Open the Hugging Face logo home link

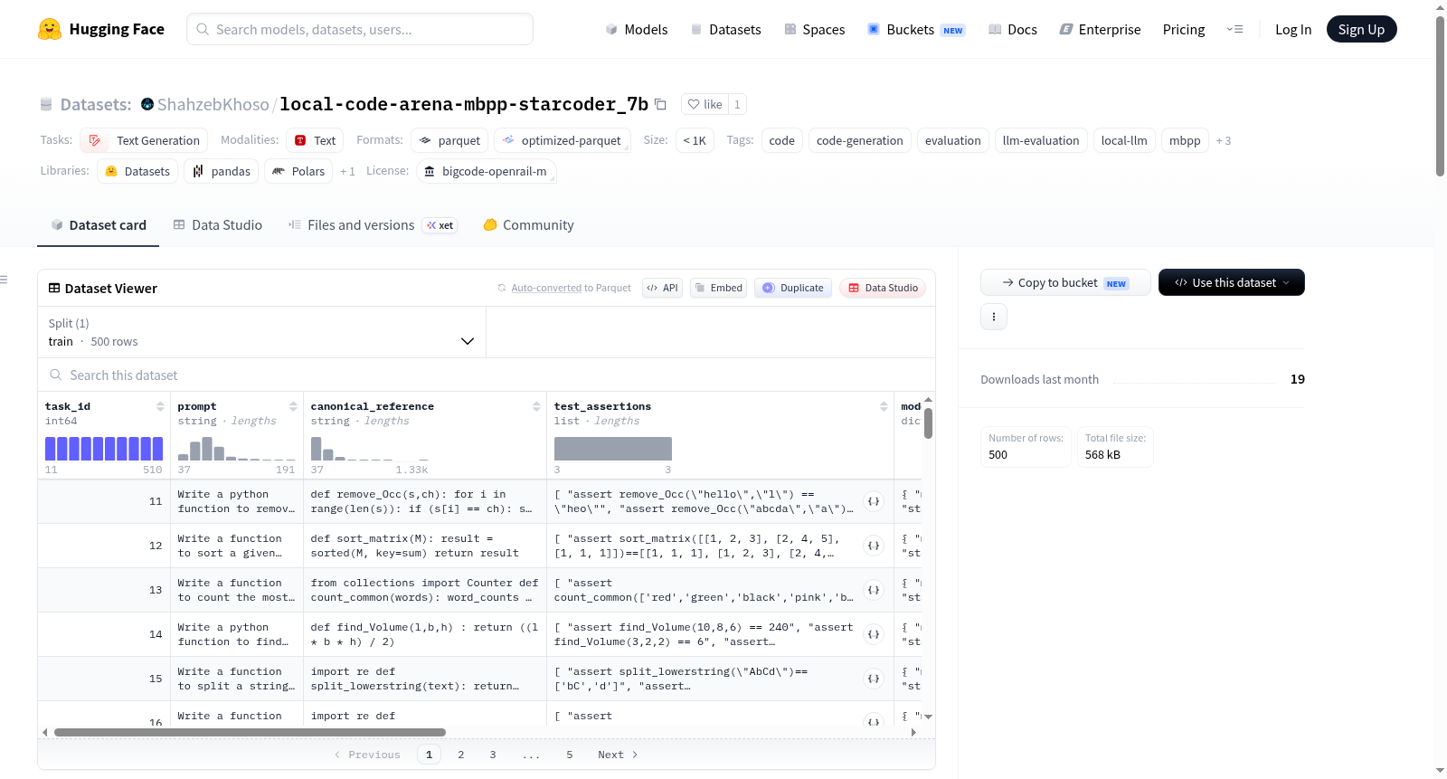pyautogui.click(x=101, y=29)
